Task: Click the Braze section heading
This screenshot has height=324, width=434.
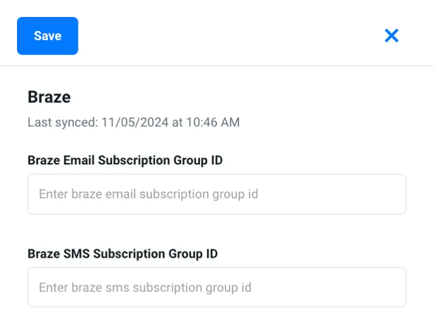Action: pyautogui.click(x=49, y=97)
